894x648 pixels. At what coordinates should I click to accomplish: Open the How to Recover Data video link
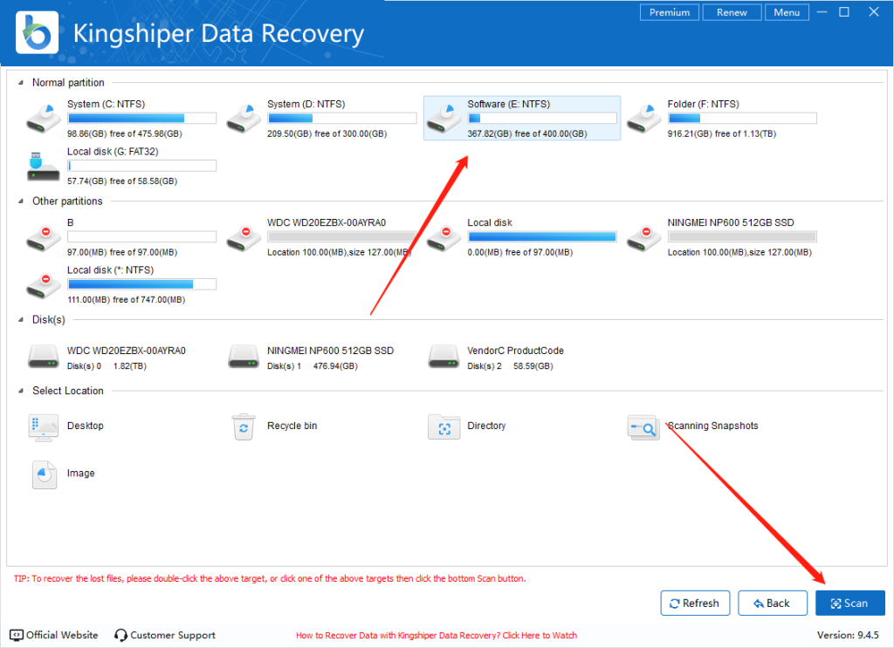click(437, 636)
